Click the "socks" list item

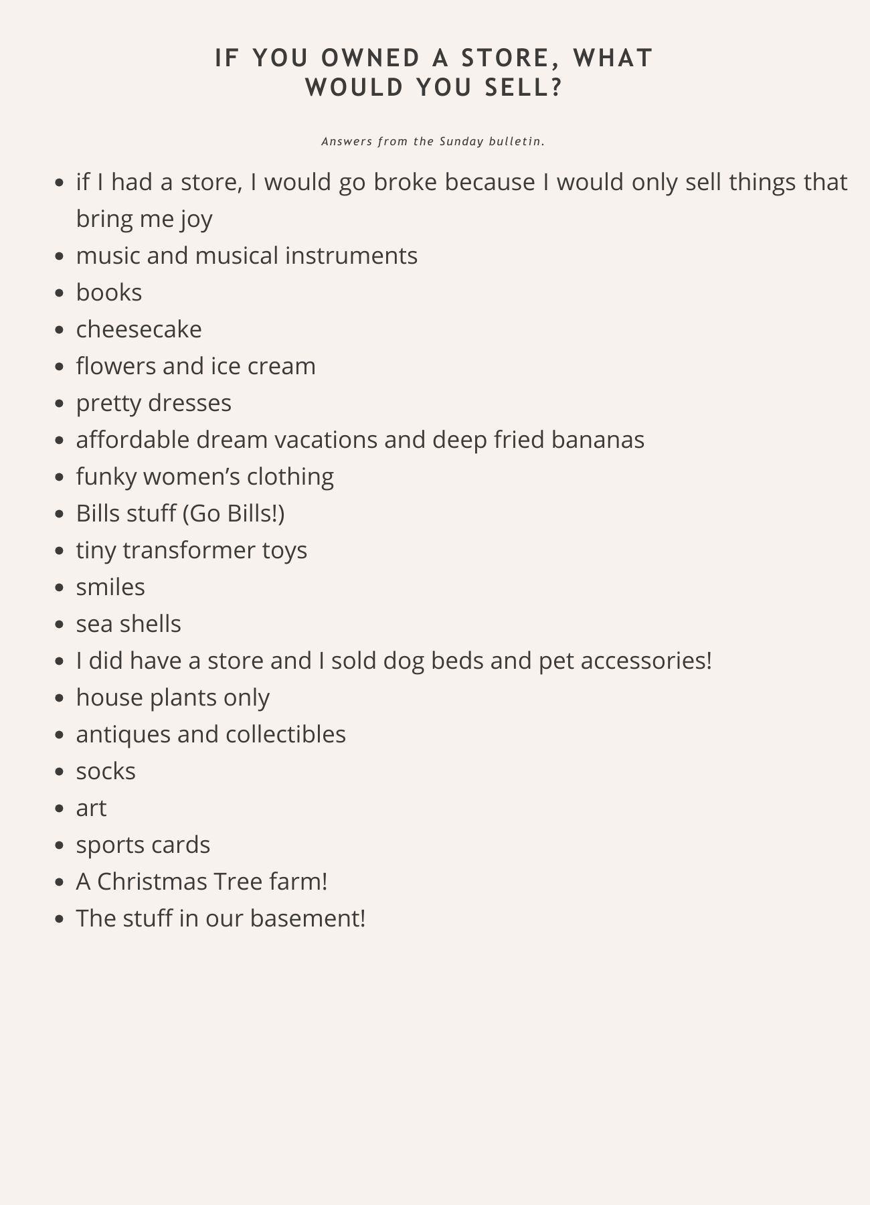pyautogui.click(x=106, y=771)
